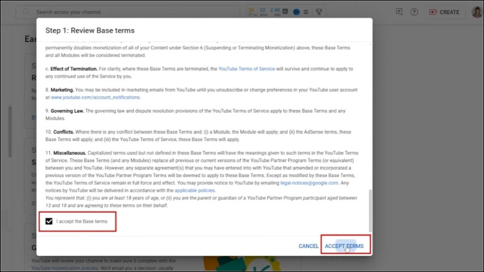Uncheck the I accept the Base terms checkbox
The width and height of the screenshot is (484, 272).
[x=49, y=222]
